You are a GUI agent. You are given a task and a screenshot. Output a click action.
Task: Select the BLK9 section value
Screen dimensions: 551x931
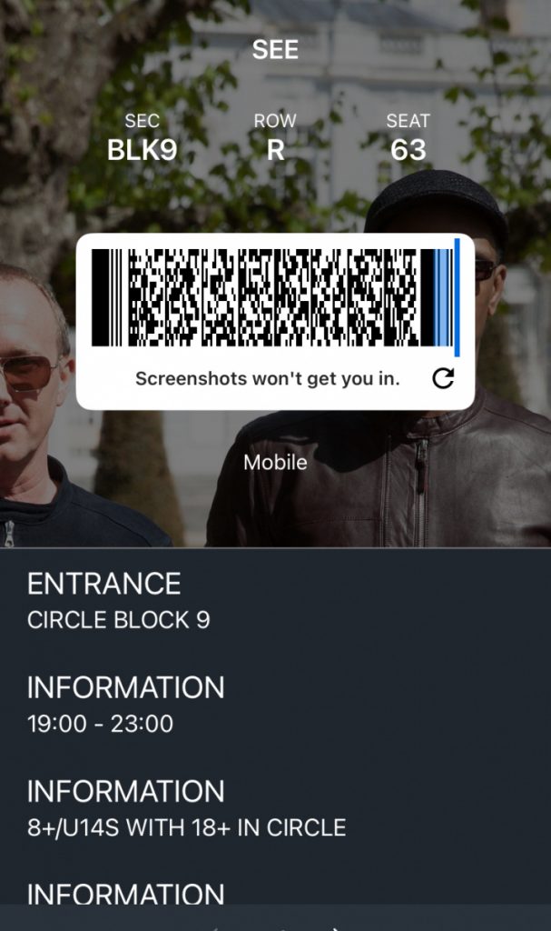point(142,150)
